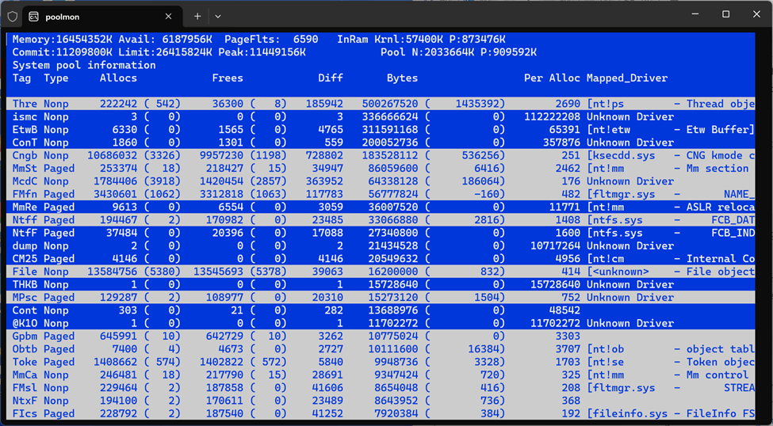Close the terminal window
Screen dimensions: 773x426
pyautogui.click(x=756, y=14)
